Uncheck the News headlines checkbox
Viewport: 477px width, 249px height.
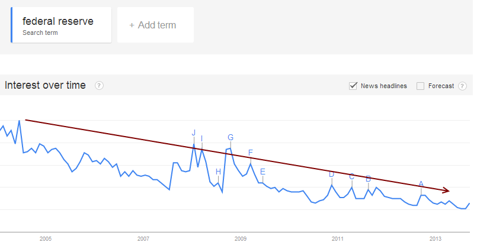(353, 86)
